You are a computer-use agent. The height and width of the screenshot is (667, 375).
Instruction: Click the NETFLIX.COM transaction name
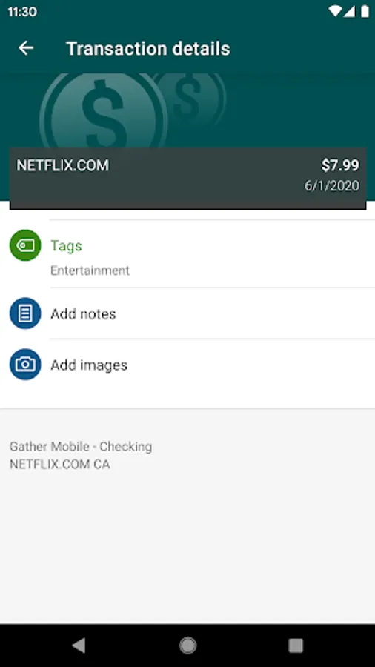pos(62,165)
